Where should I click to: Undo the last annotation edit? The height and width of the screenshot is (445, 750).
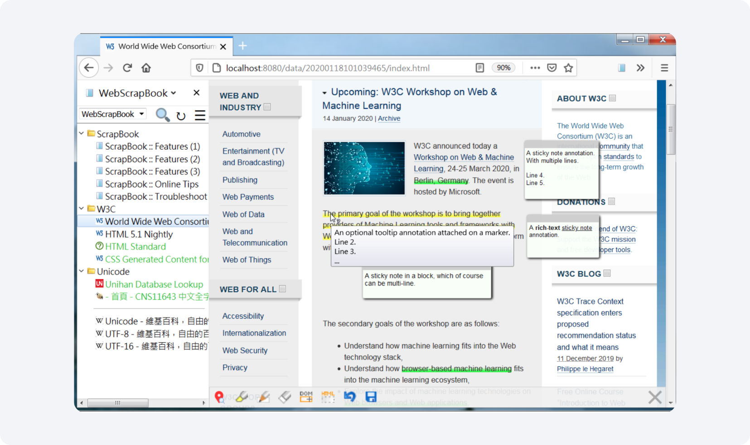coord(349,397)
